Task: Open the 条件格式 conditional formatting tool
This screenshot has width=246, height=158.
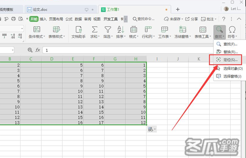Action: pyautogui.click(x=37, y=32)
